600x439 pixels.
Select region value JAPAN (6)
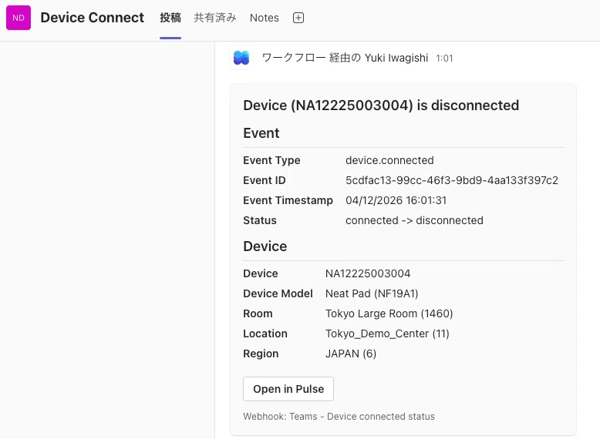click(x=351, y=354)
